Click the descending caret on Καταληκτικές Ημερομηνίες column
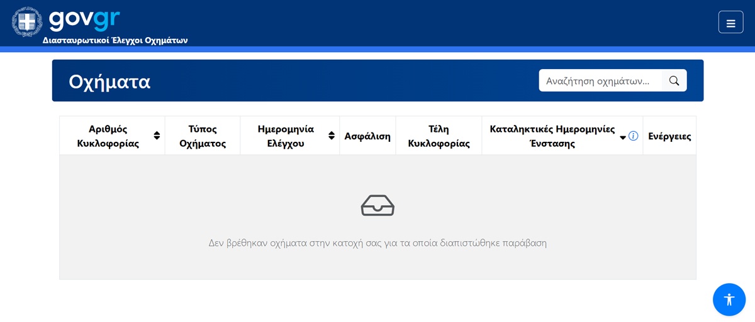755x322 pixels. [x=623, y=137]
